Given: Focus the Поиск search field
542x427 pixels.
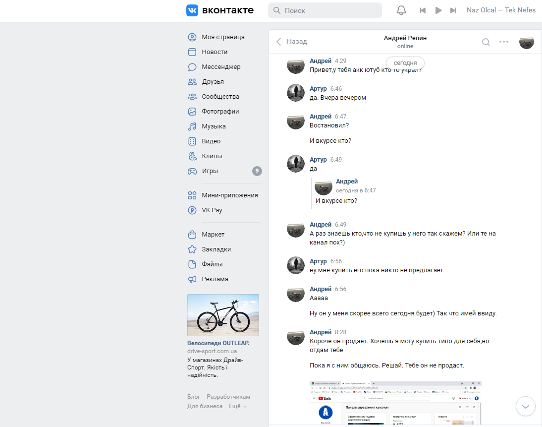Looking at the screenshot, I should pyautogui.click(x=325, y=10).
